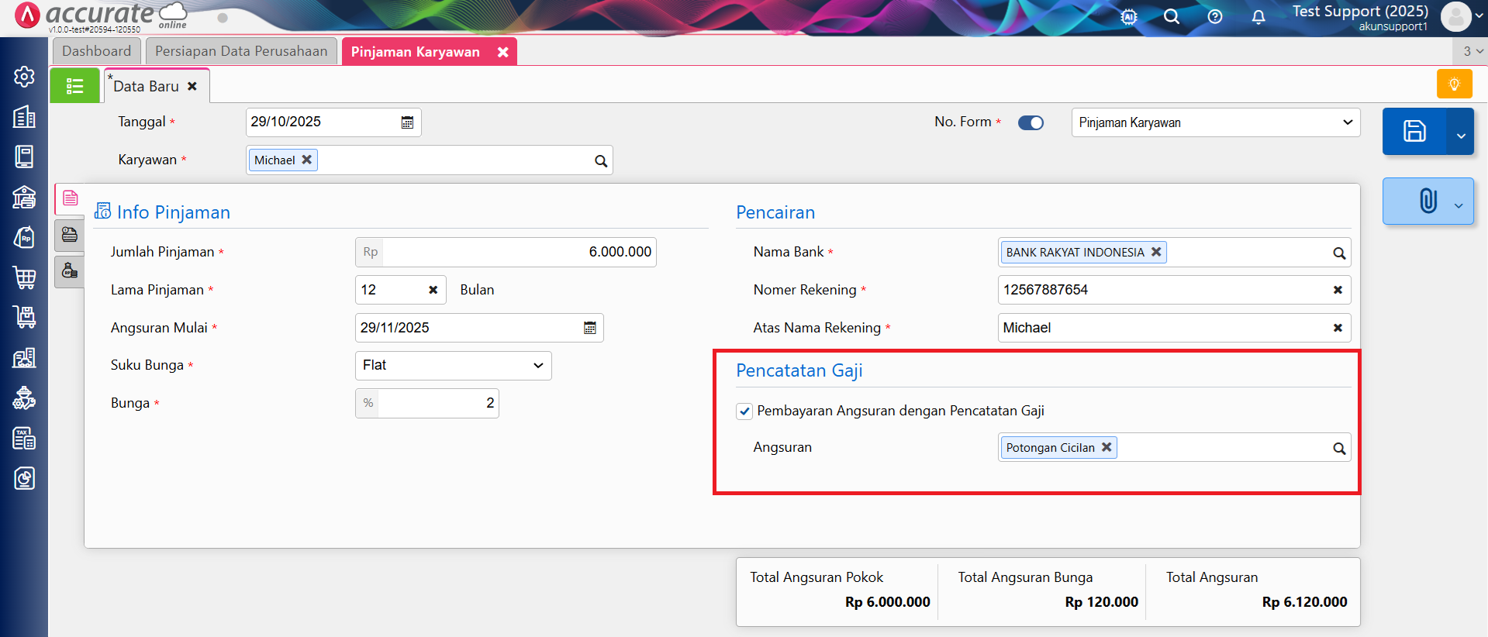Screen dimensions: 1488x637
Task: Remove the Michael tag from Karyawan
Action: point(307,160)
